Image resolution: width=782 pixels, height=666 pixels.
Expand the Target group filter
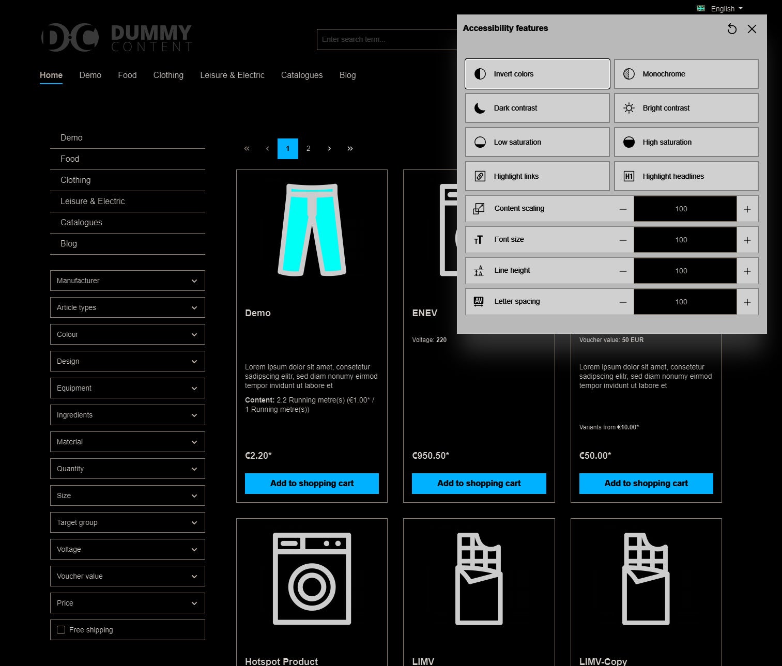pyautogui.click(x=128, y=522)
